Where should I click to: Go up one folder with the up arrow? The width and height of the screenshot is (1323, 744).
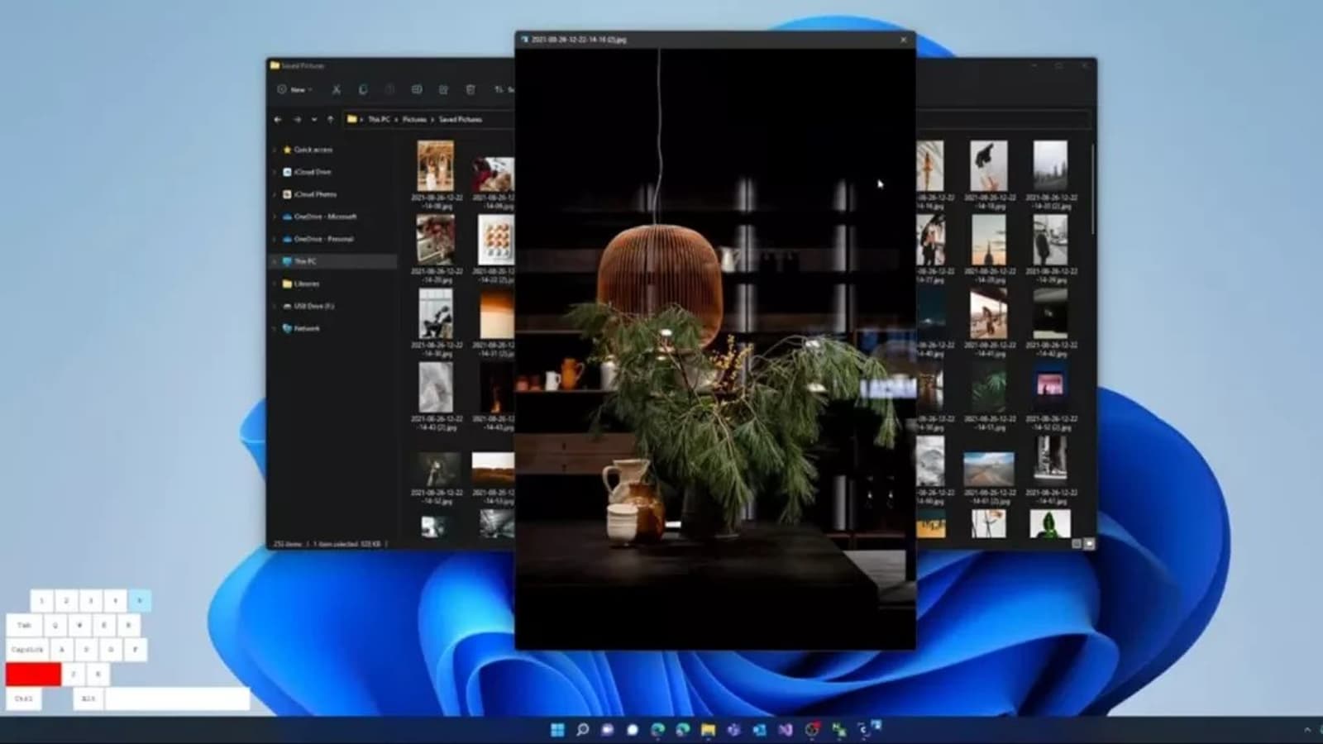pyautogui.click(x=331, y=119)
